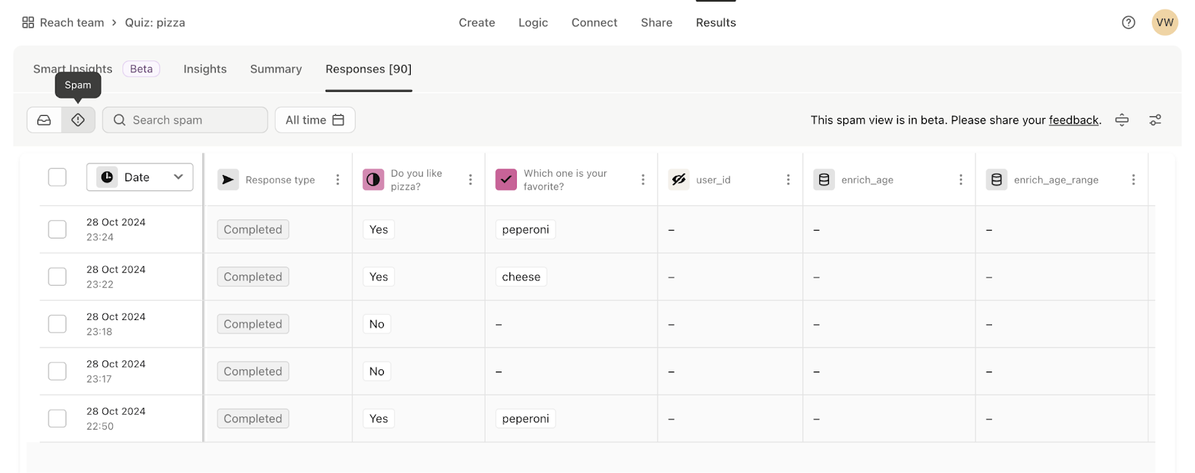Switch to the inbox responses view
1195x473 pixels.
click(44, 120)
